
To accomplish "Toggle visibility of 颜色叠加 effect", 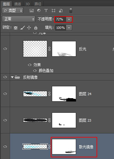I will [x=35, y=71].
